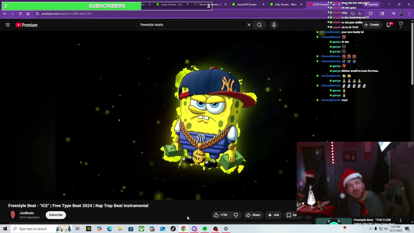Screen dimensions: 414x233
Task: Bookmark this page with the star
Action: [x=360, y=14]
